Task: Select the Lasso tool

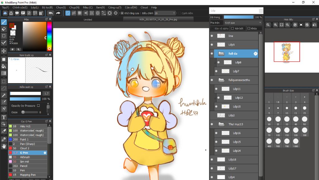Action: [x=4, y=88]
